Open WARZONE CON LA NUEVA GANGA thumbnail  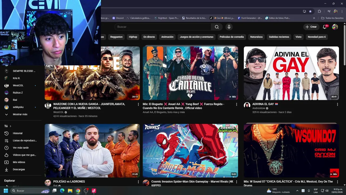click(92, 73)
